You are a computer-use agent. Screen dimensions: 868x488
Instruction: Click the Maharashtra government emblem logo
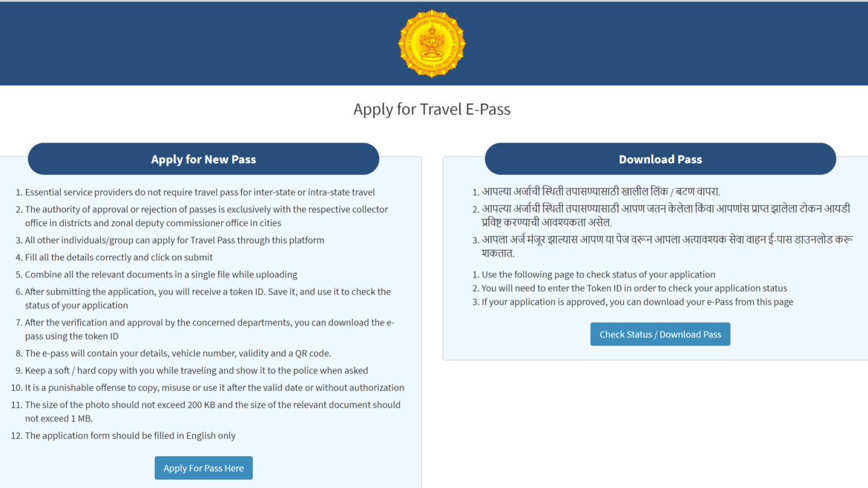pos(432,44)
